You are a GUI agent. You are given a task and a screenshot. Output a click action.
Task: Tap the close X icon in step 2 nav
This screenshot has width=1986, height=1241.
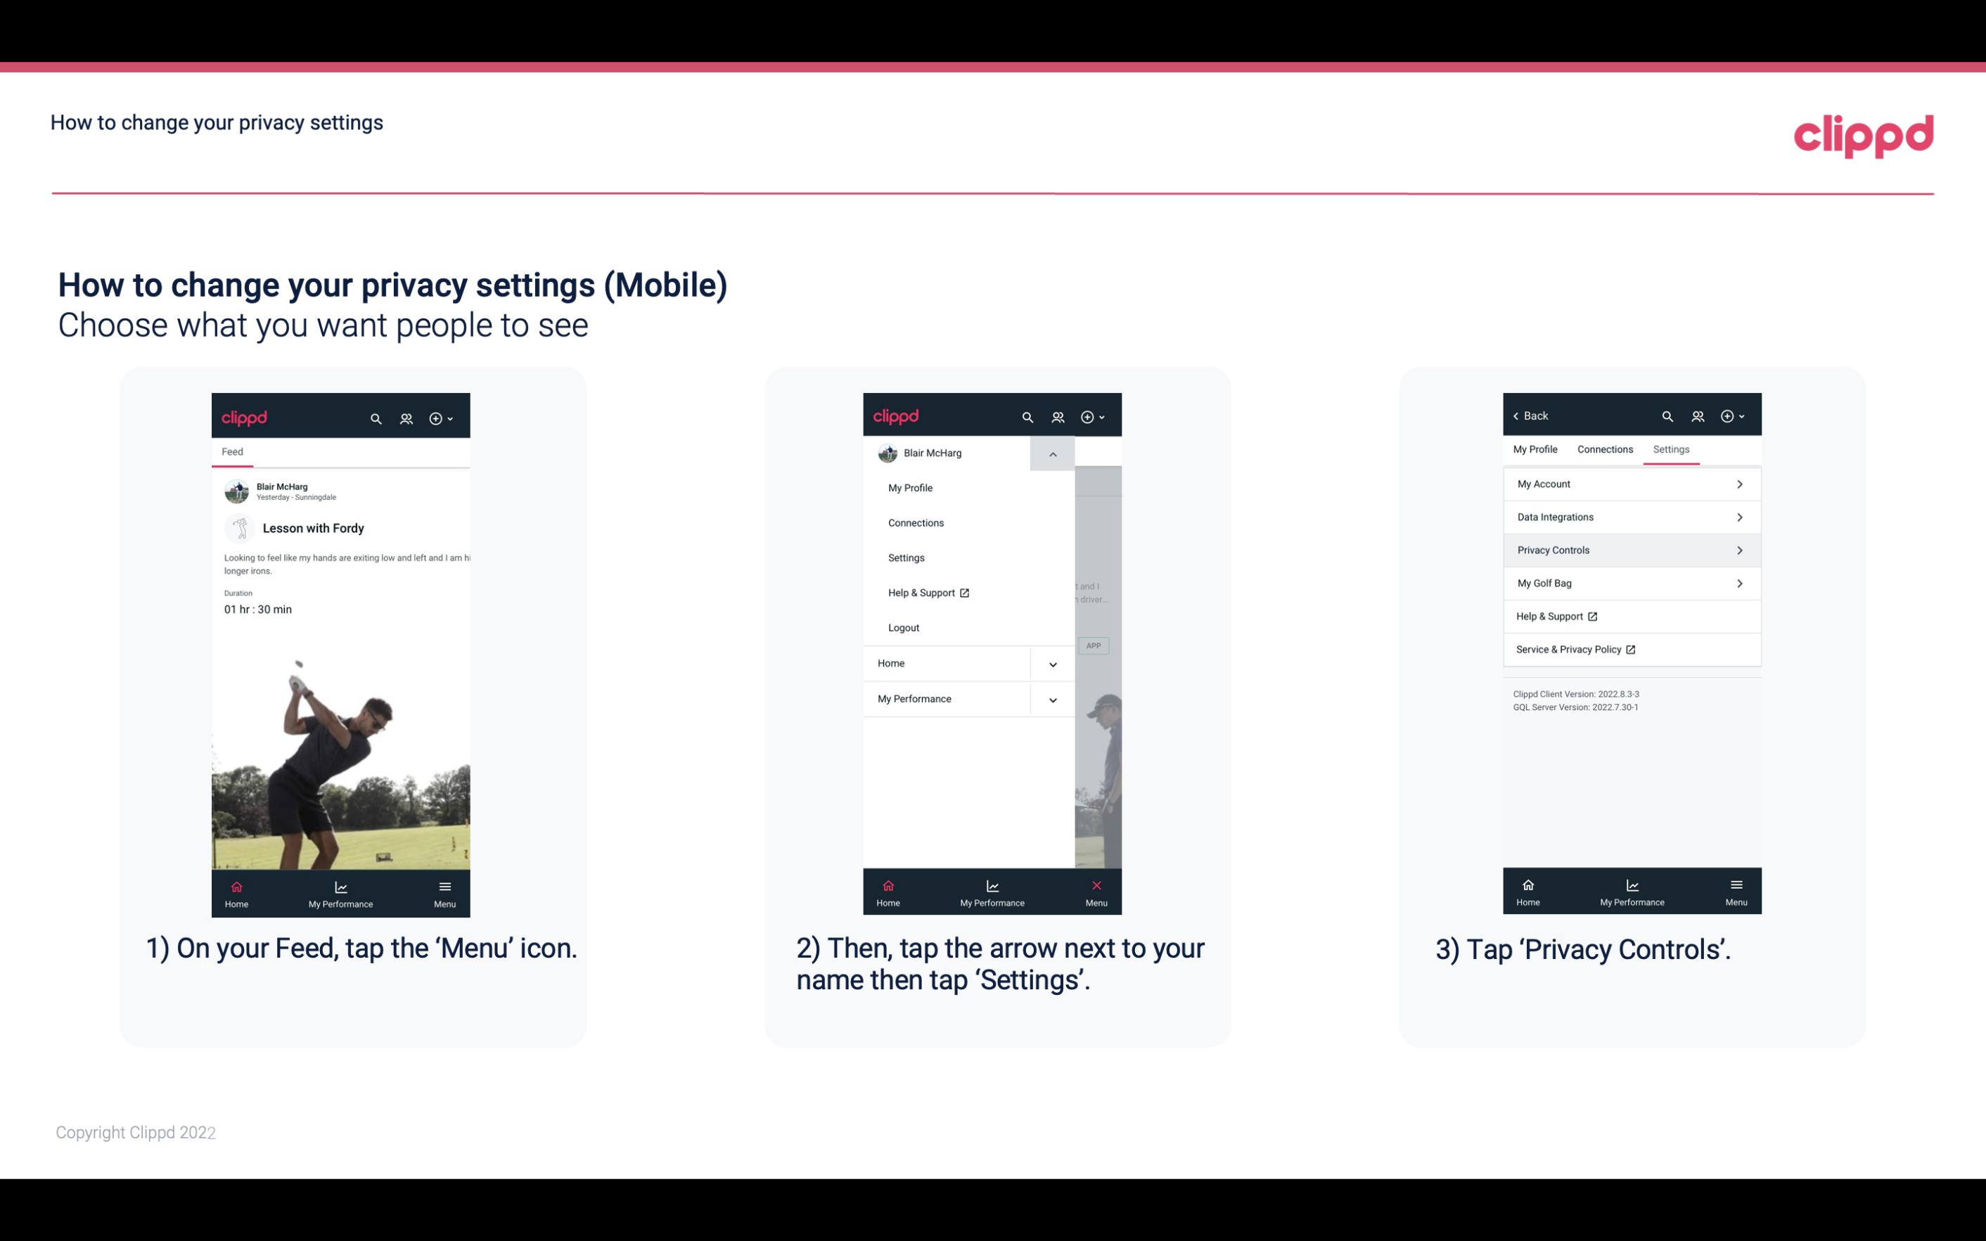(1095, 885)
